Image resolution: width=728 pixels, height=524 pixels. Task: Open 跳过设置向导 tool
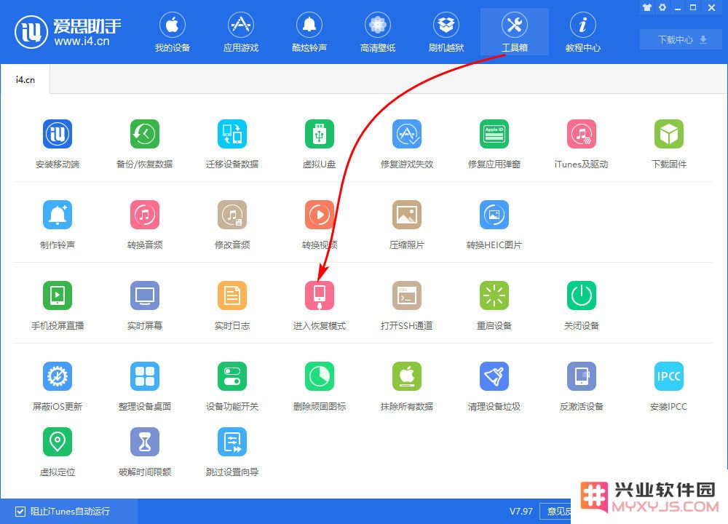pyautogui.click(x=232, y=442)
